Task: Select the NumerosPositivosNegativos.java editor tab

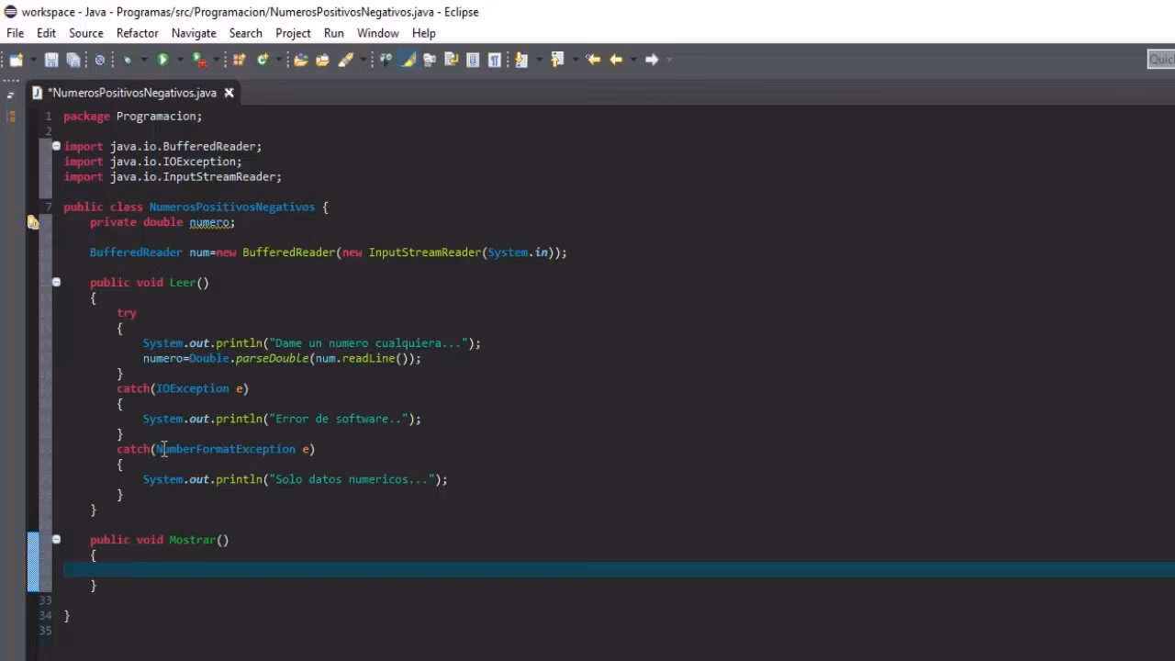Action: 131,93
